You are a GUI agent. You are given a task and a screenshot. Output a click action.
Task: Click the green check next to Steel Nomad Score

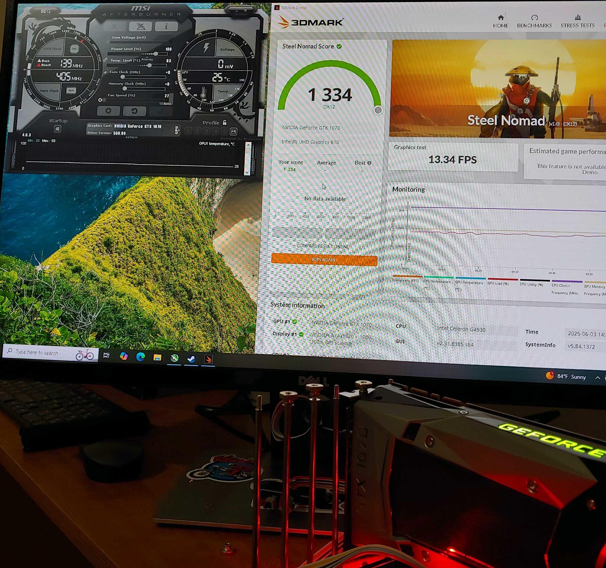(x=339, y=46)
